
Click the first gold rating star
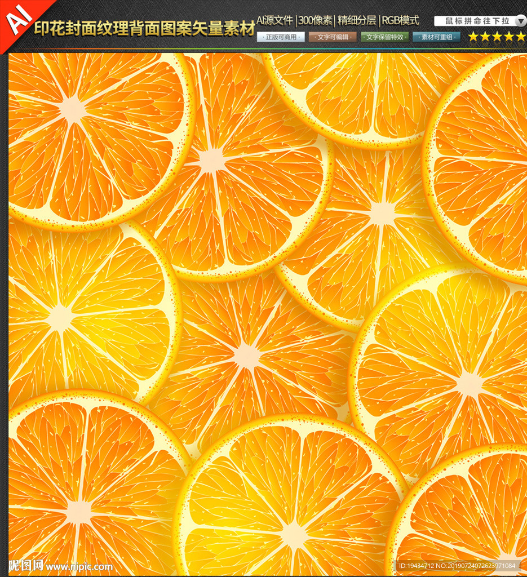(x=473, y=37)
